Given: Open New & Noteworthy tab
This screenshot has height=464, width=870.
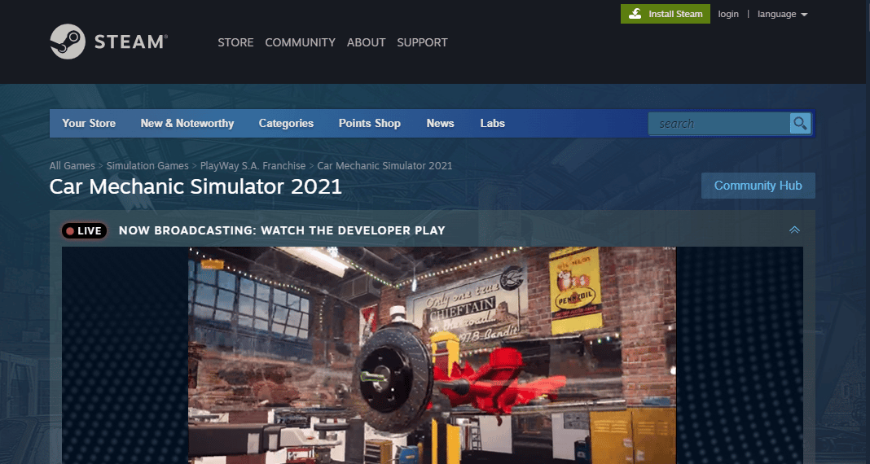Looking at the screenshot, I should (187, 123).
